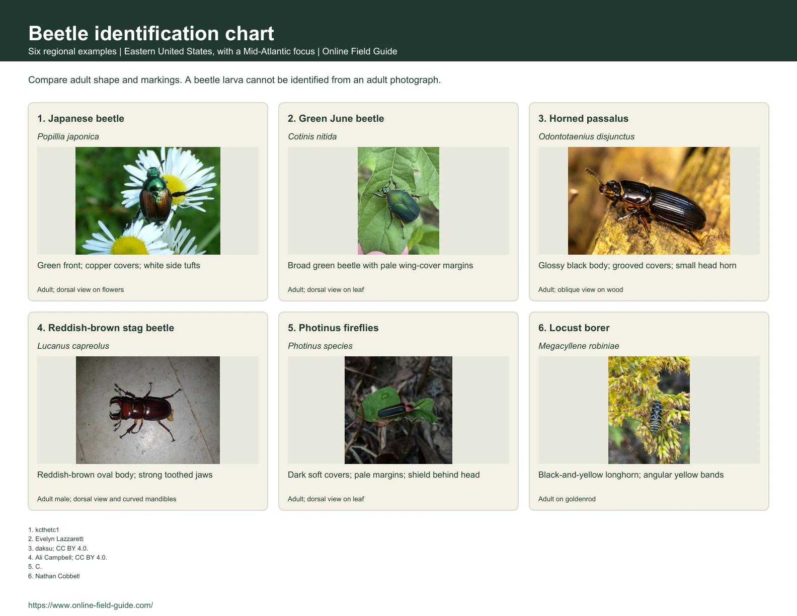This screenshot has width=797, height=616.
Task: Click the Photinus fireflies "dorsal view on leaf" caption
Action: (x=326, y=499)
